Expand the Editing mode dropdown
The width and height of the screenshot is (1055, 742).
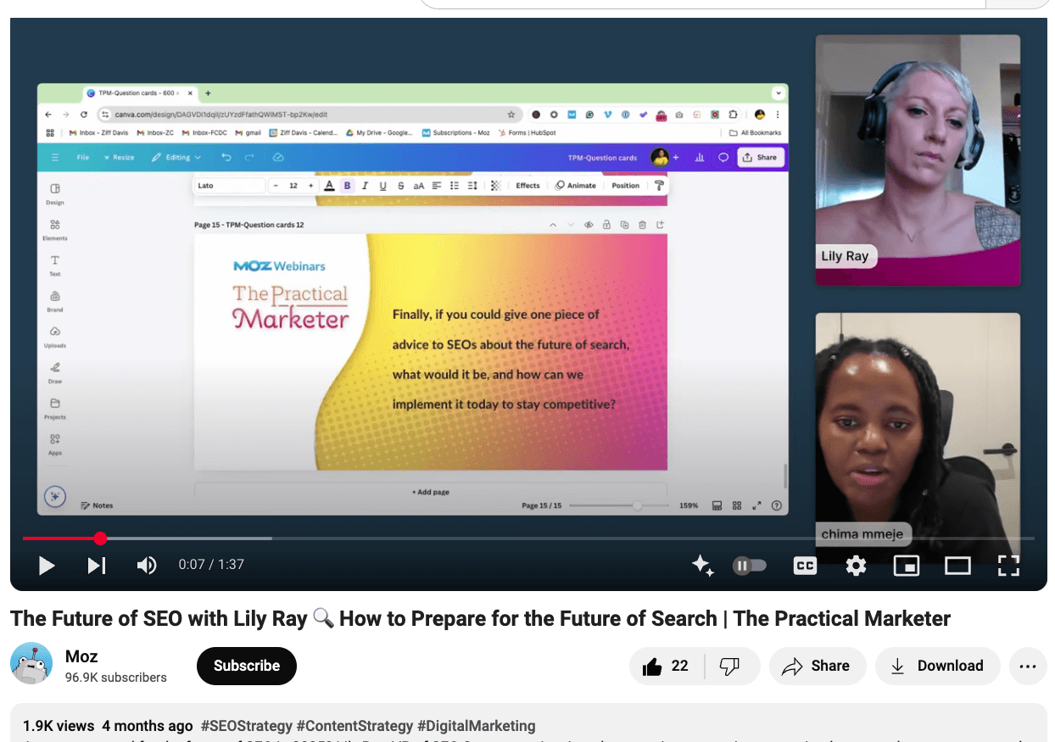click(180, 157)
